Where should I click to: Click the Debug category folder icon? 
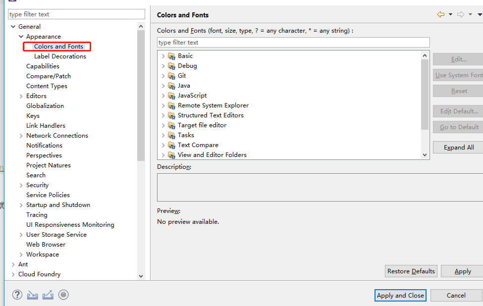[171, 66]
